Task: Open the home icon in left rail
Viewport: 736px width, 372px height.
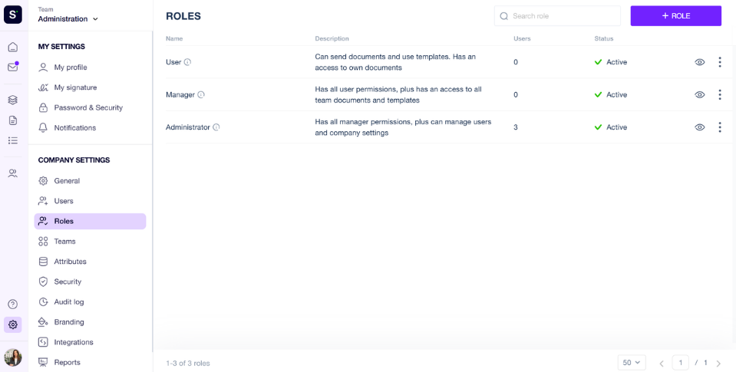Action: pyautogui.click(x=13, y=47)
